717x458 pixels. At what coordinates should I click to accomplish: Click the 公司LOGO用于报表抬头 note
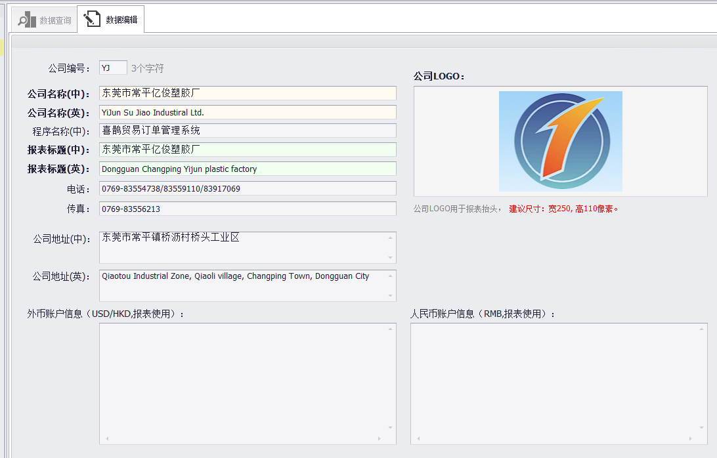[x=457, y=209]
